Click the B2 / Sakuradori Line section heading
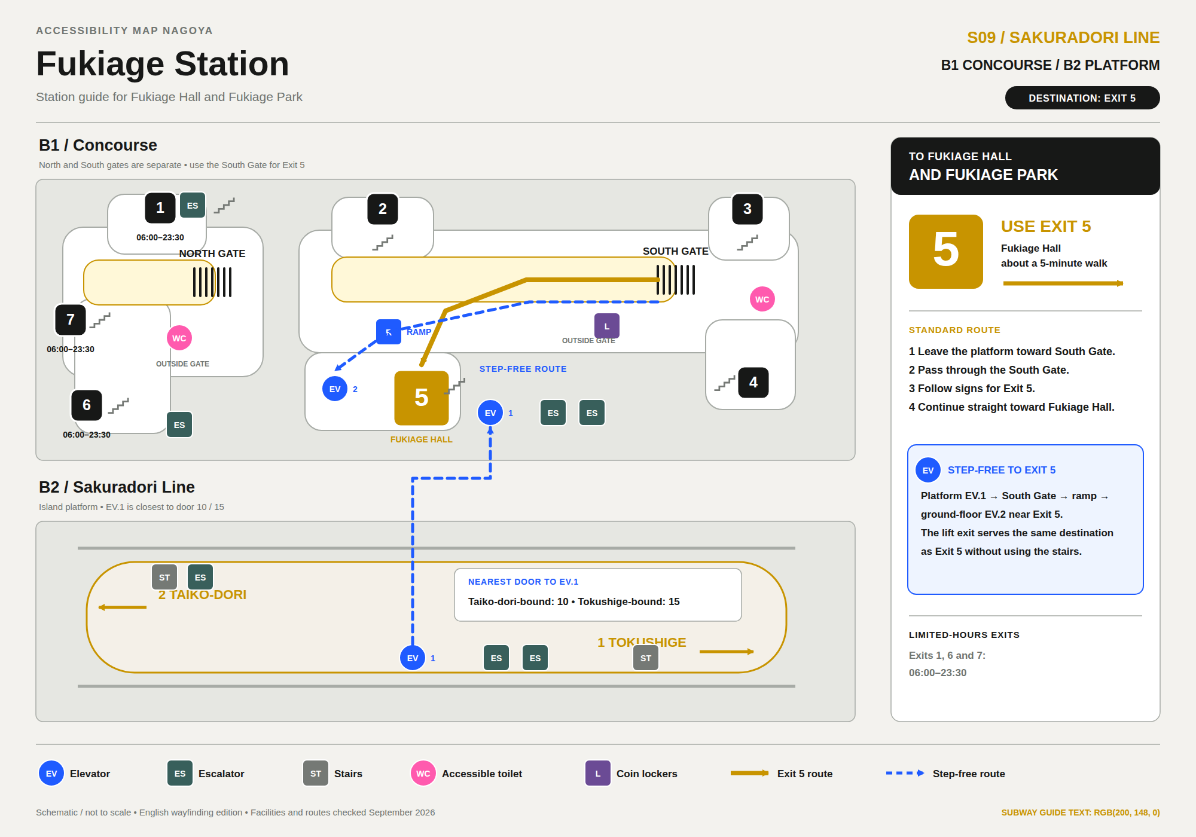The height and width of the screenshot is (837, 1196). coord(117,487)
